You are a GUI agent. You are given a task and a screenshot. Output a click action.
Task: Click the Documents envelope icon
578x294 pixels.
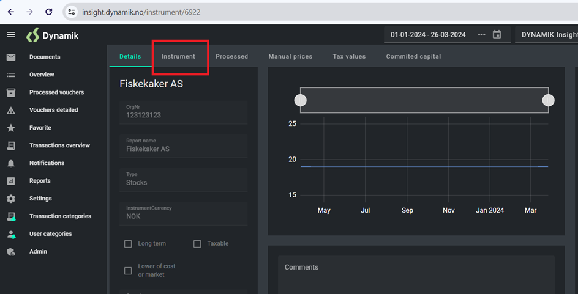pyautogui.click(x=11, y=57)
